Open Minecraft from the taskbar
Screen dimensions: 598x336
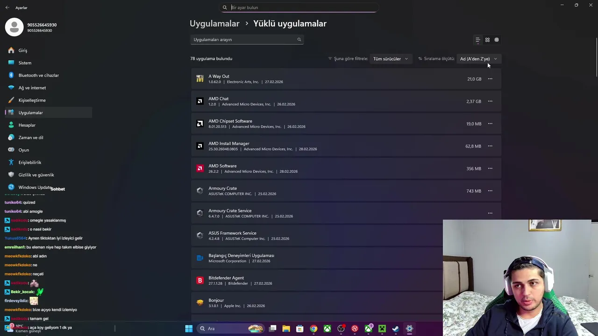coord(382,329)
